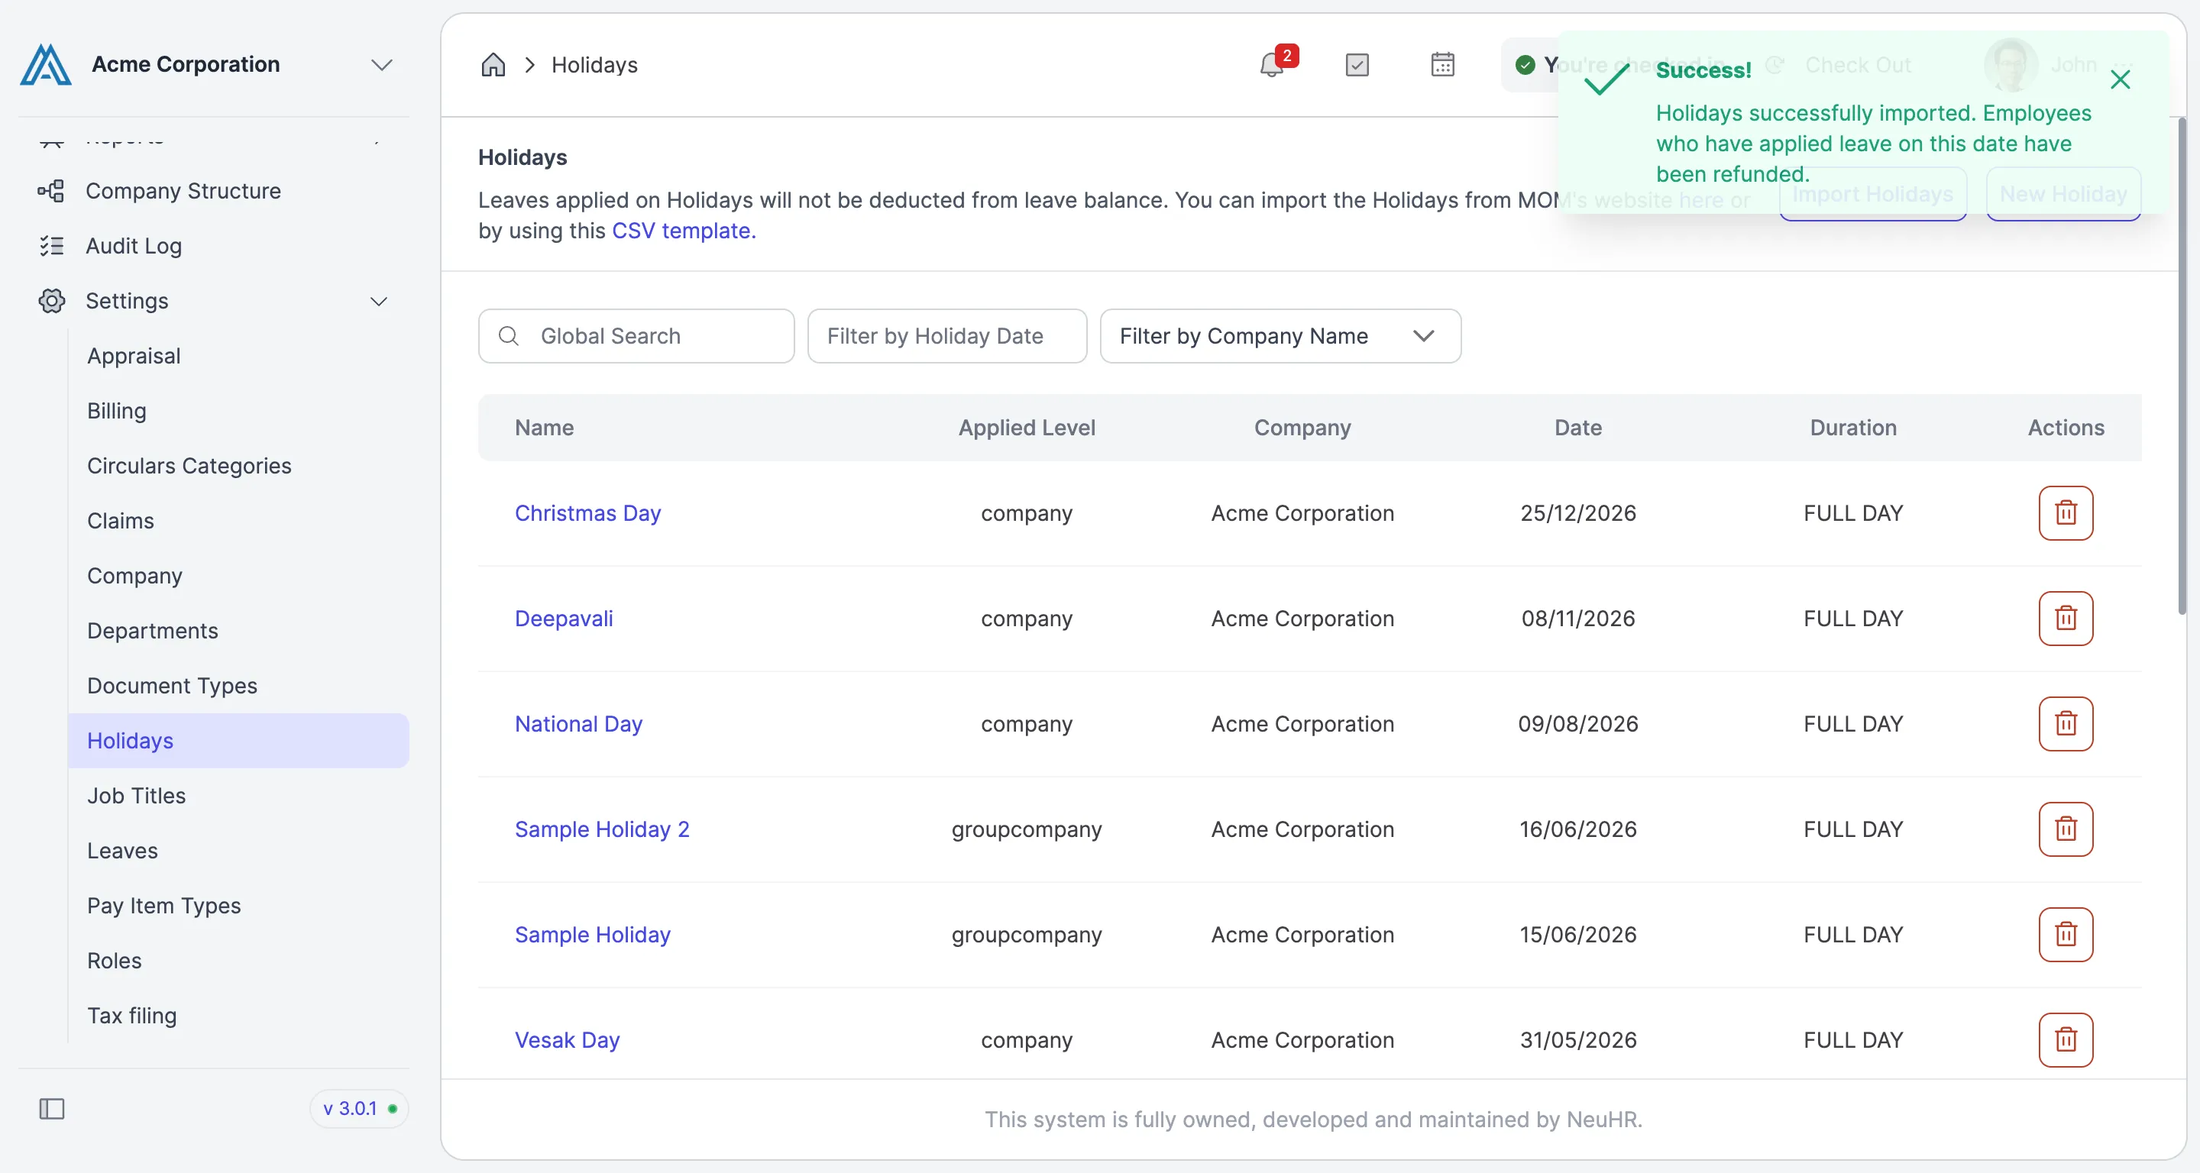Open the tasks checkbox icon in header

tap(1357, 65)
